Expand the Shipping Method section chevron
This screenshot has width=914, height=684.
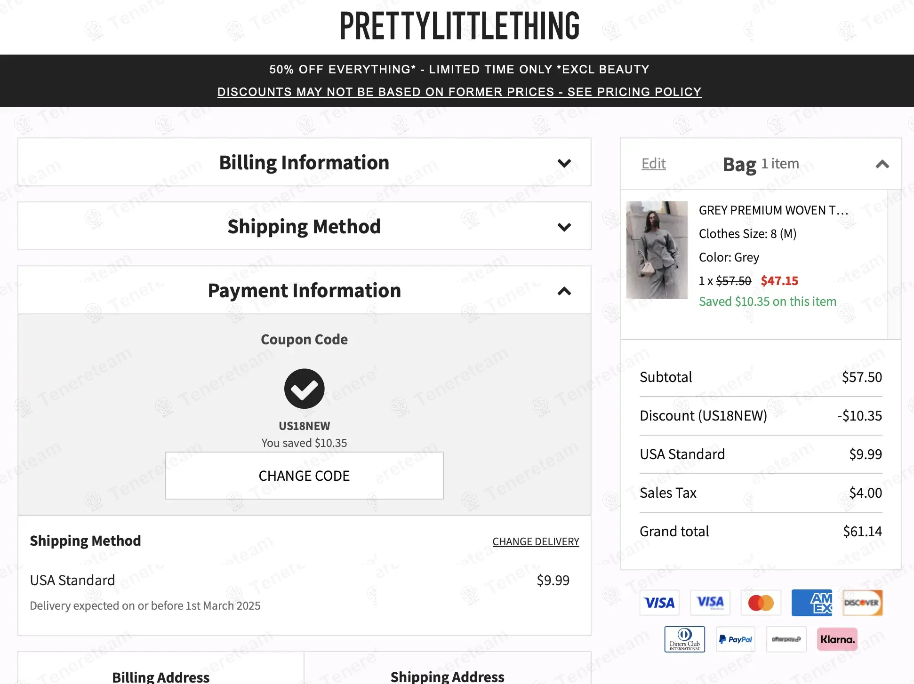coord(564,227)
